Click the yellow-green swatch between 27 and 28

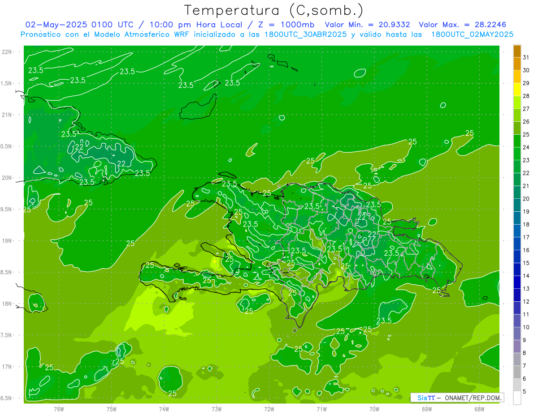517,102
